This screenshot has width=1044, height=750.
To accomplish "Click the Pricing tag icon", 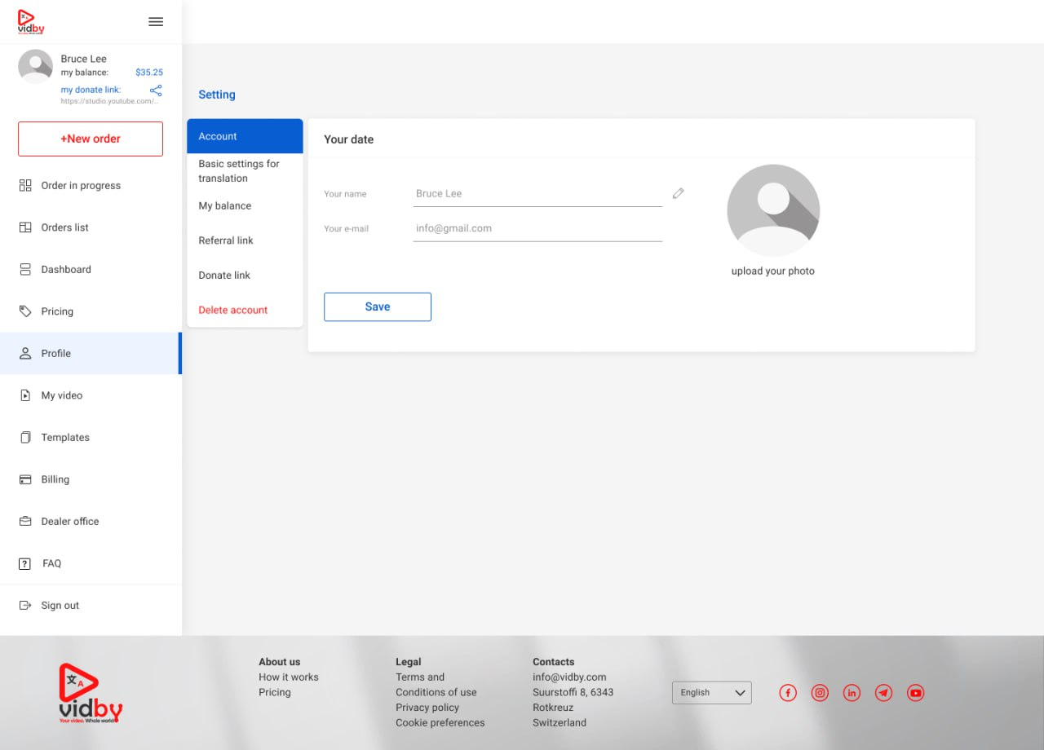I will point(25,311).
